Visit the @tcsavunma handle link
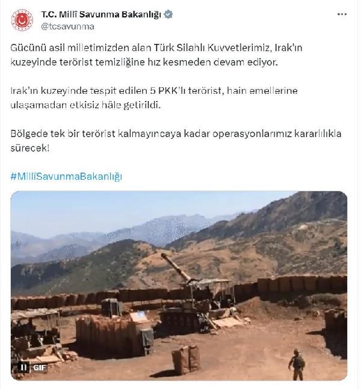This screenshot has height=389, width=361. click(x=67, y=26)
